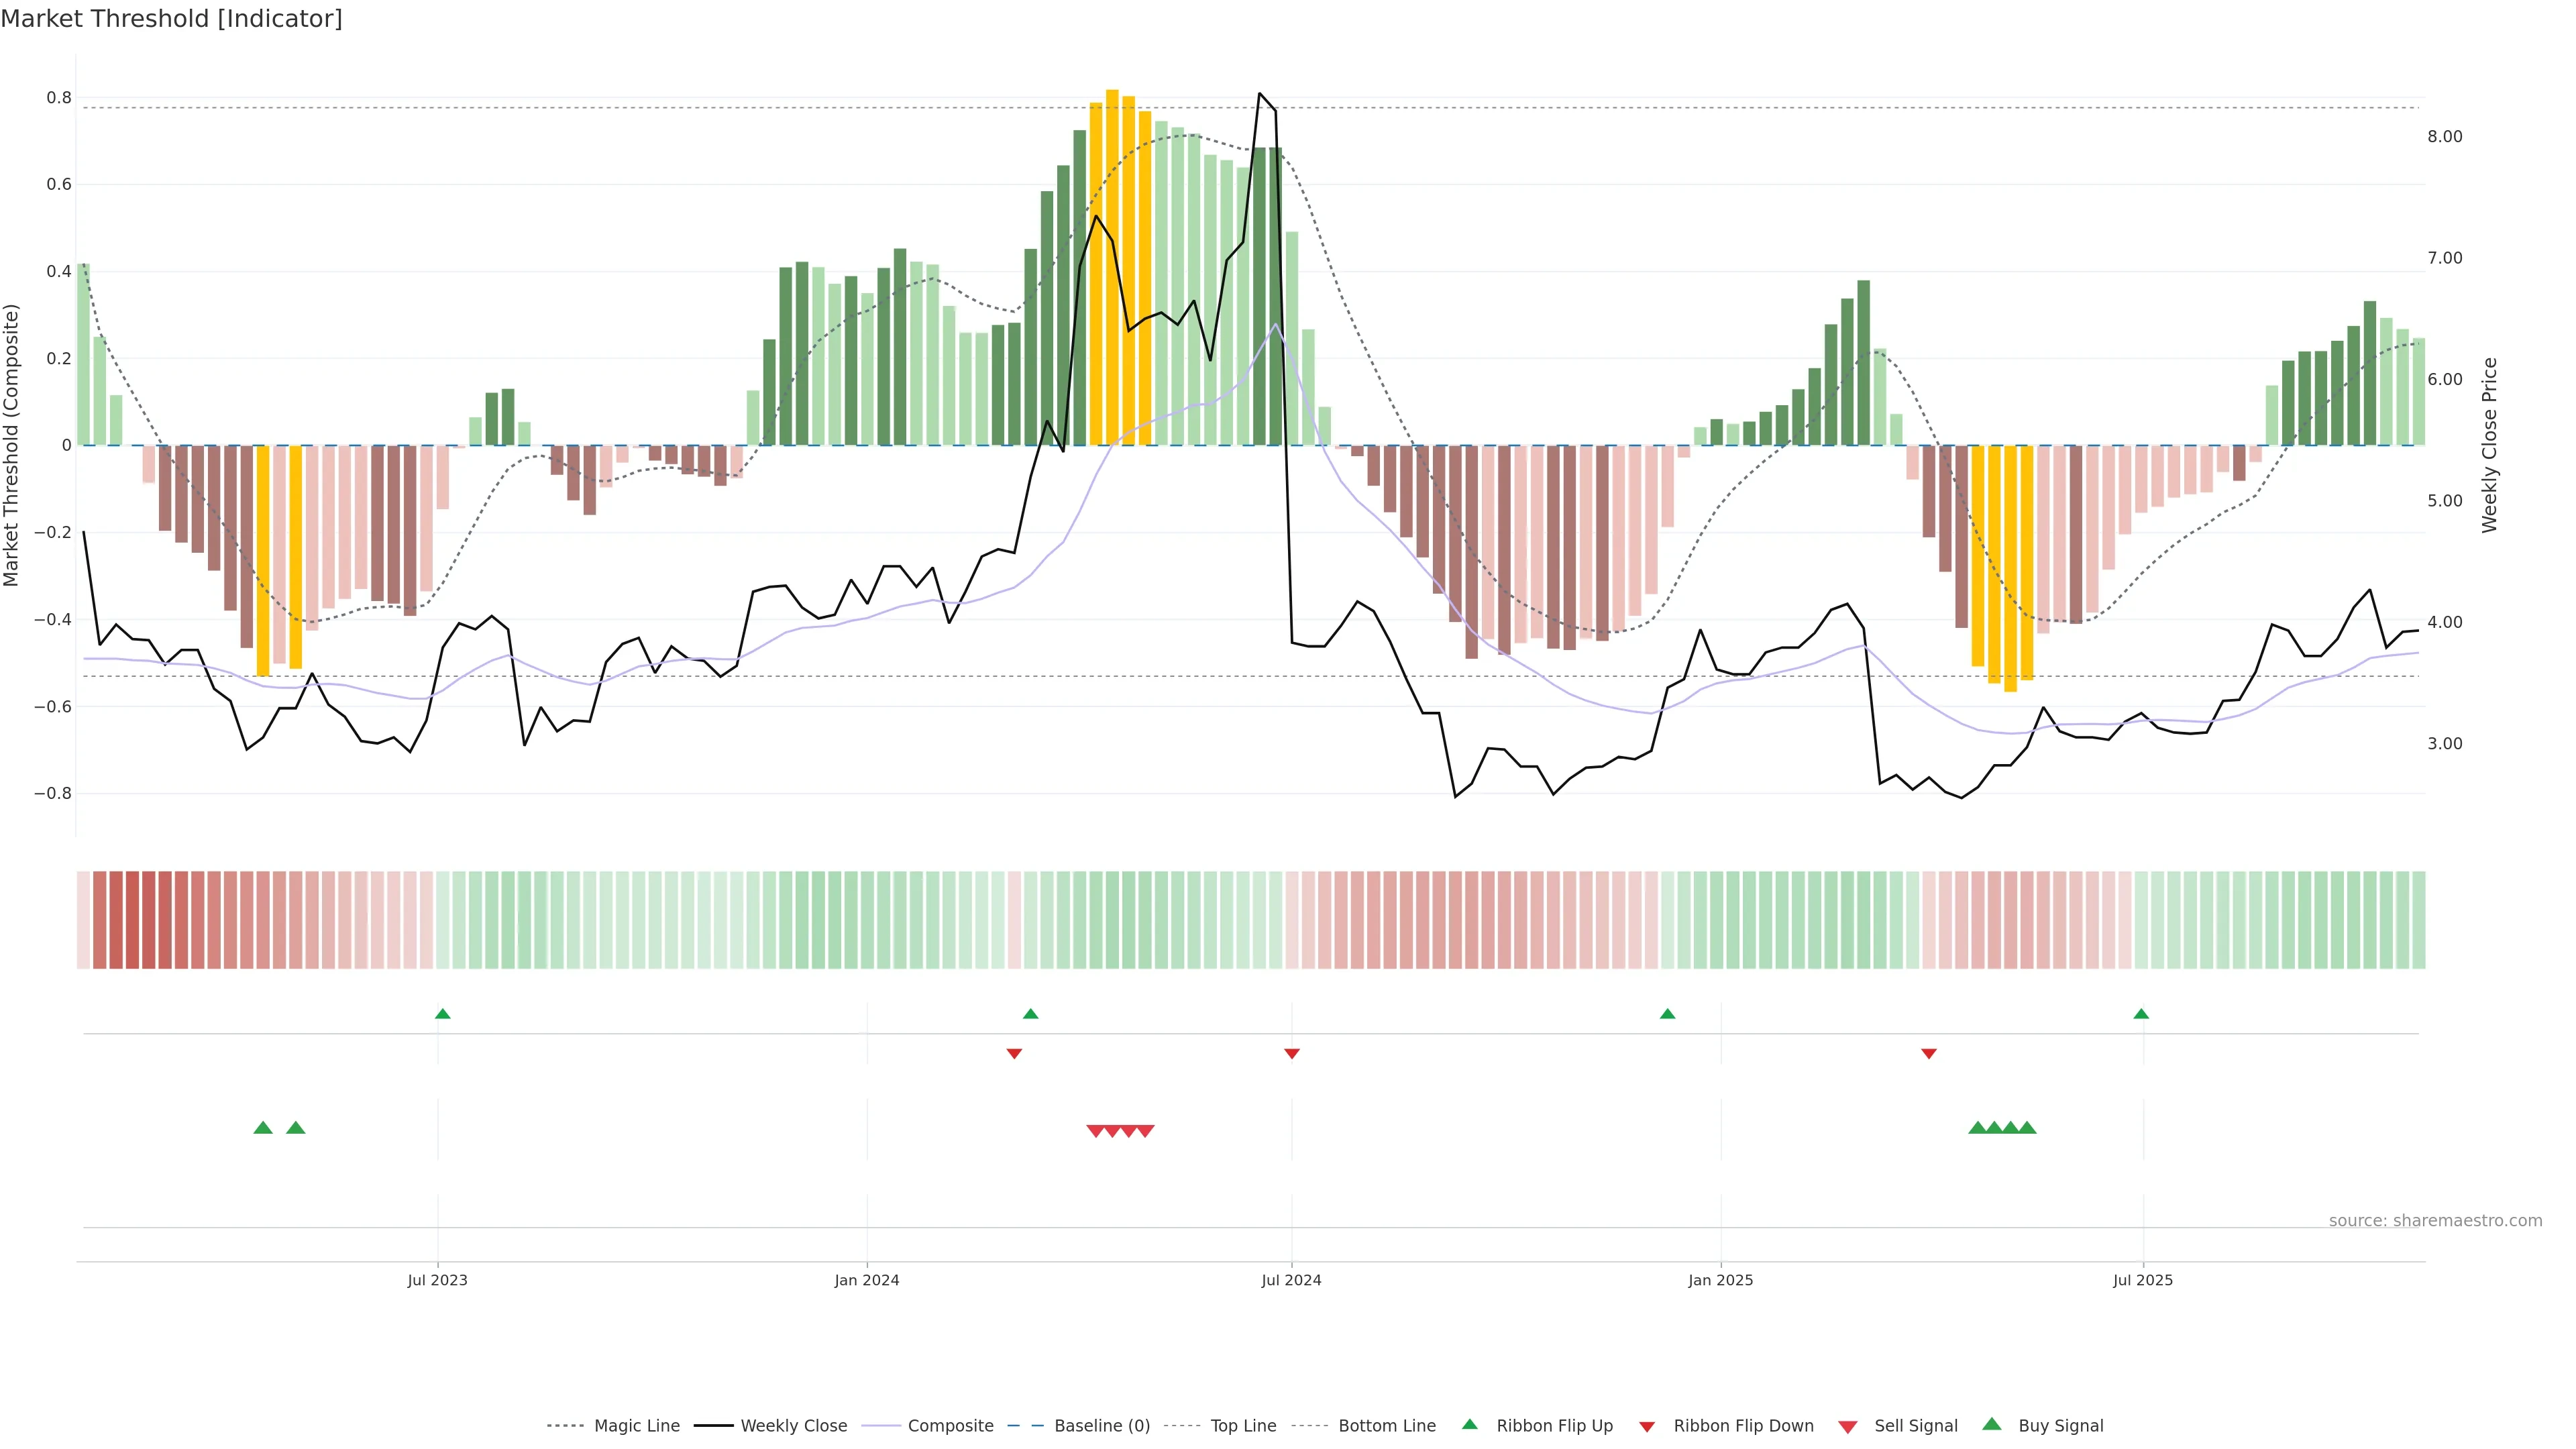The width and height of the screenshot is (2576, 1449).
Task: Click the Buy Signal legend icon
Action: point(1991,1424)
